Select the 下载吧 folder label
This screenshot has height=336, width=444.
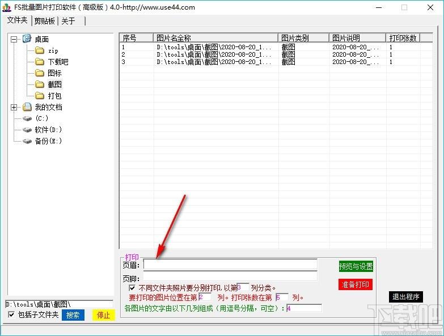[58, 62]
